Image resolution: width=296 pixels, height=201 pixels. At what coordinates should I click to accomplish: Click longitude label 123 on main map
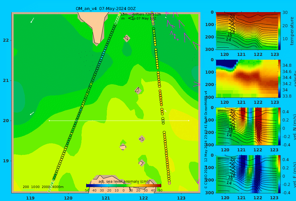pyautogui.click(x=181, y=198)
